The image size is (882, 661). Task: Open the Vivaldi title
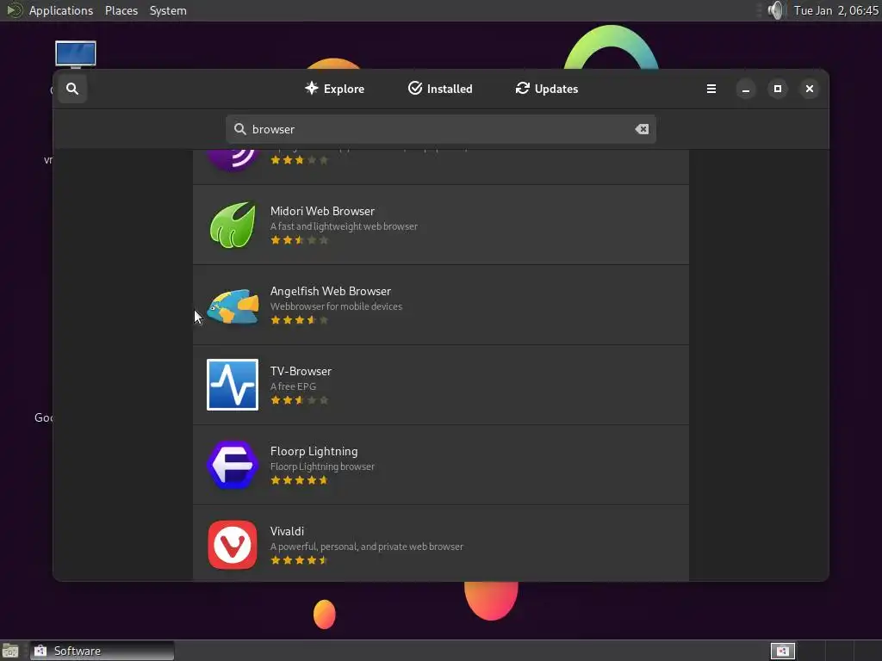[x=287, y=531]
